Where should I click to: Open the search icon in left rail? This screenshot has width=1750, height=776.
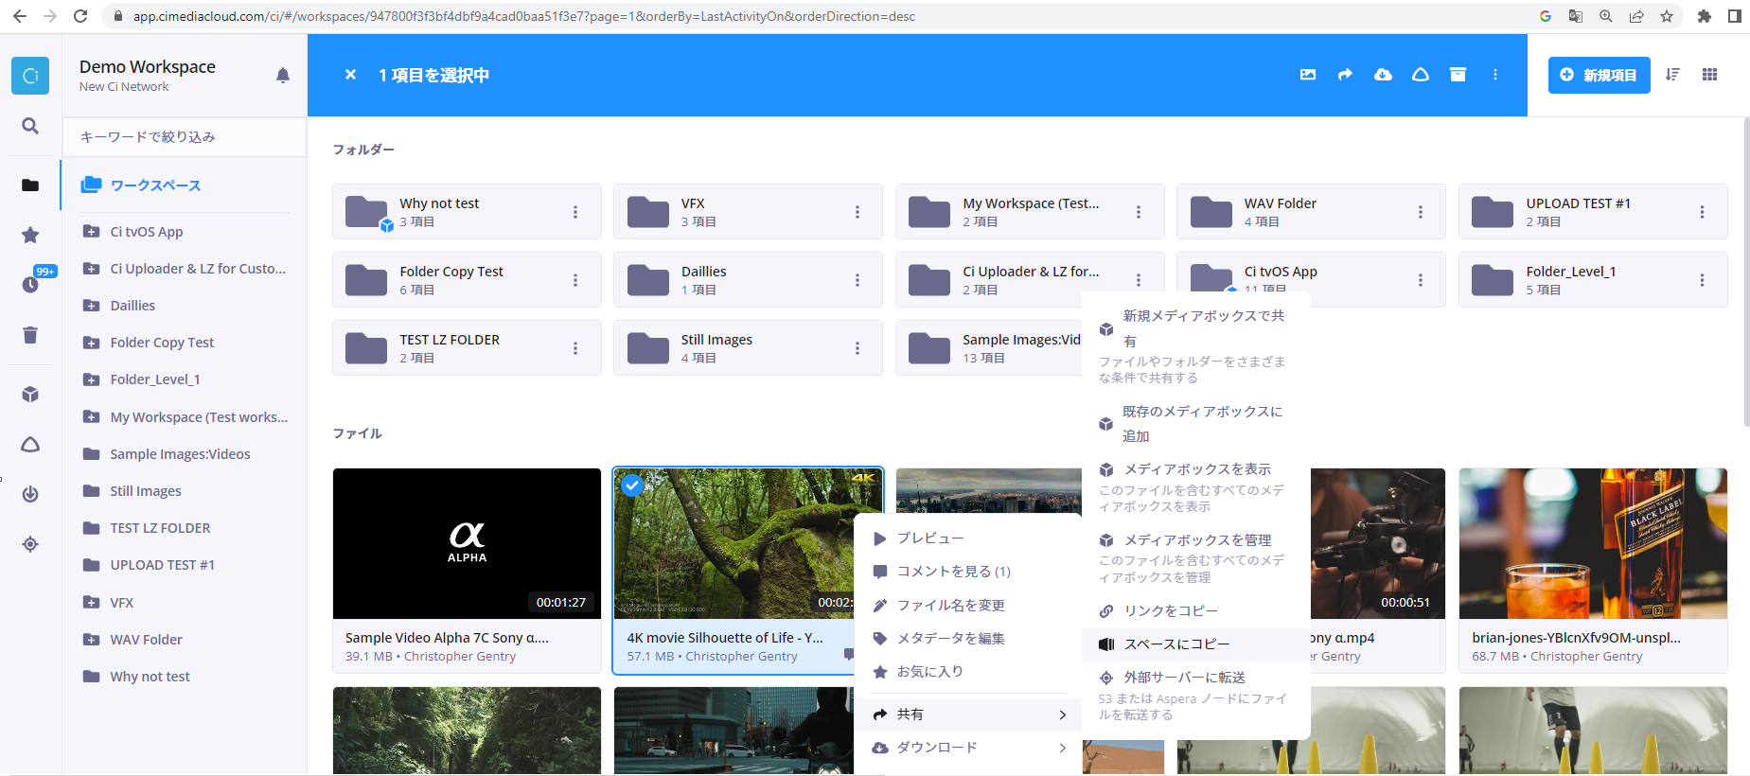point(30,126)
